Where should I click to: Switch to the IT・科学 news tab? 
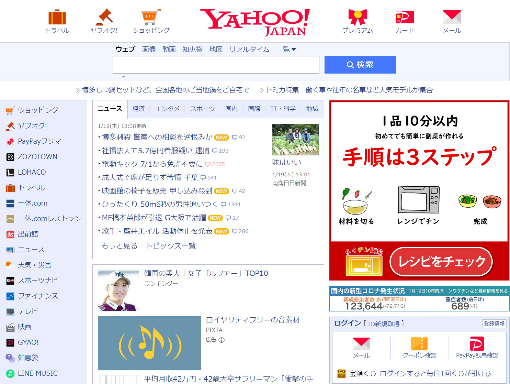tap(283, 109)
